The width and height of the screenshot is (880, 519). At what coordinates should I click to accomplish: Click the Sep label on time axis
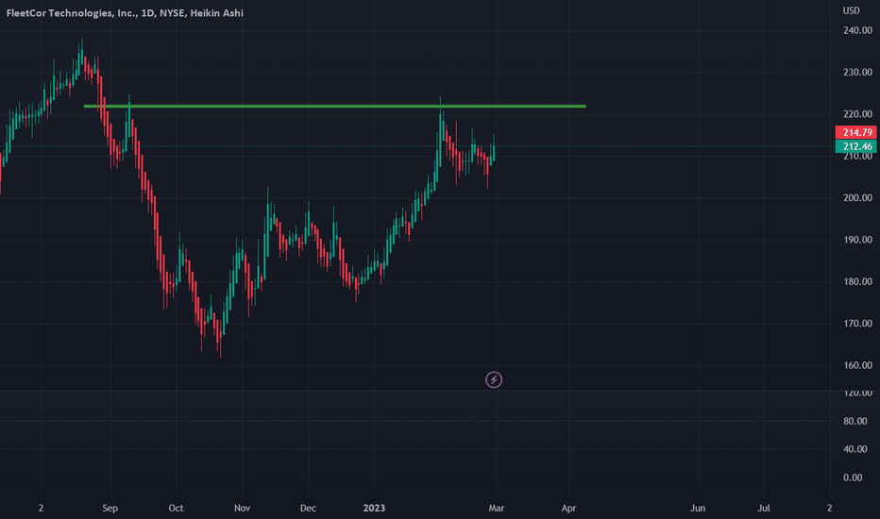click(110, 508)
